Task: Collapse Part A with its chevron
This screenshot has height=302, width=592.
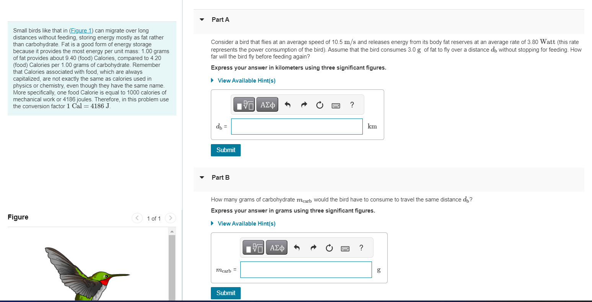Action: pyautogui.click(x=202, y=19)
